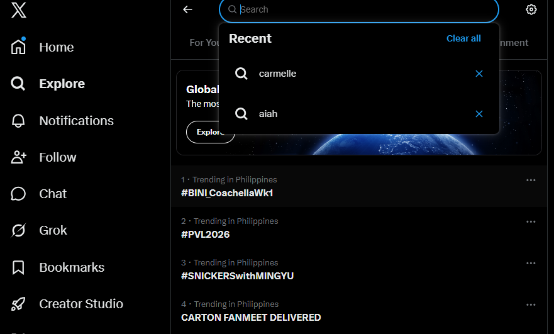The image size is (554, 334).
Task: Open the Home feed icon
Action: pos(18,47)
